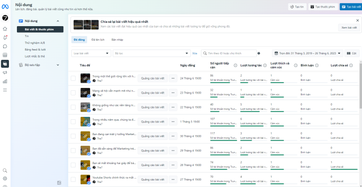The width and height of the screenshot is (362, 187).
Task: Click the collapse sidebar panel icon
Action: (59, 182)
